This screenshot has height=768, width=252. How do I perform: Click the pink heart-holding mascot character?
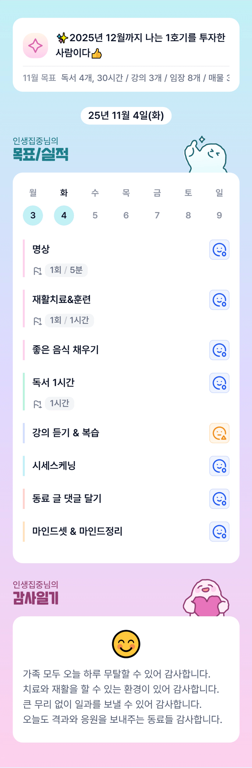(x=206, y=598)
